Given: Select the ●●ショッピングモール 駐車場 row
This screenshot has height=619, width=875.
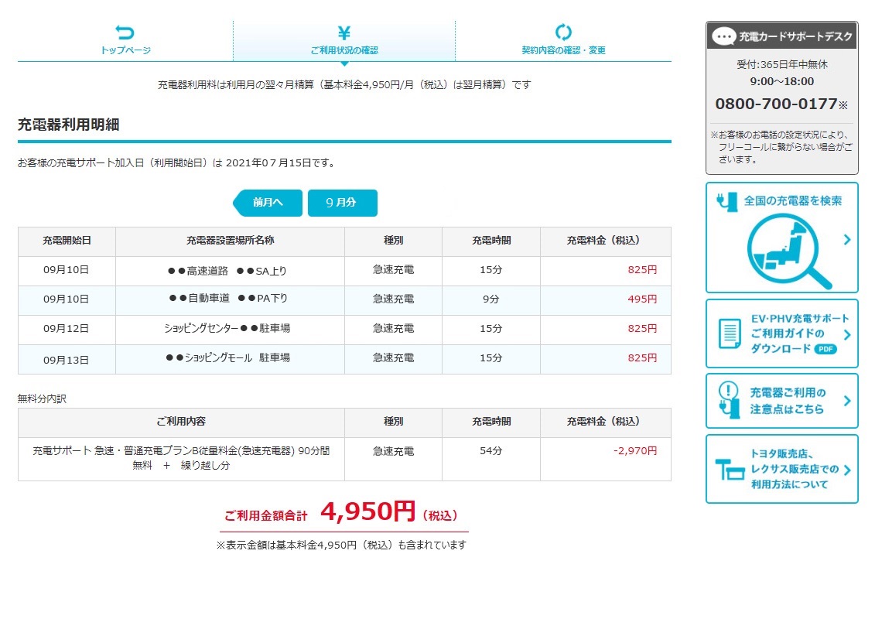Looking at the screenshot, I should click(344, 359).
